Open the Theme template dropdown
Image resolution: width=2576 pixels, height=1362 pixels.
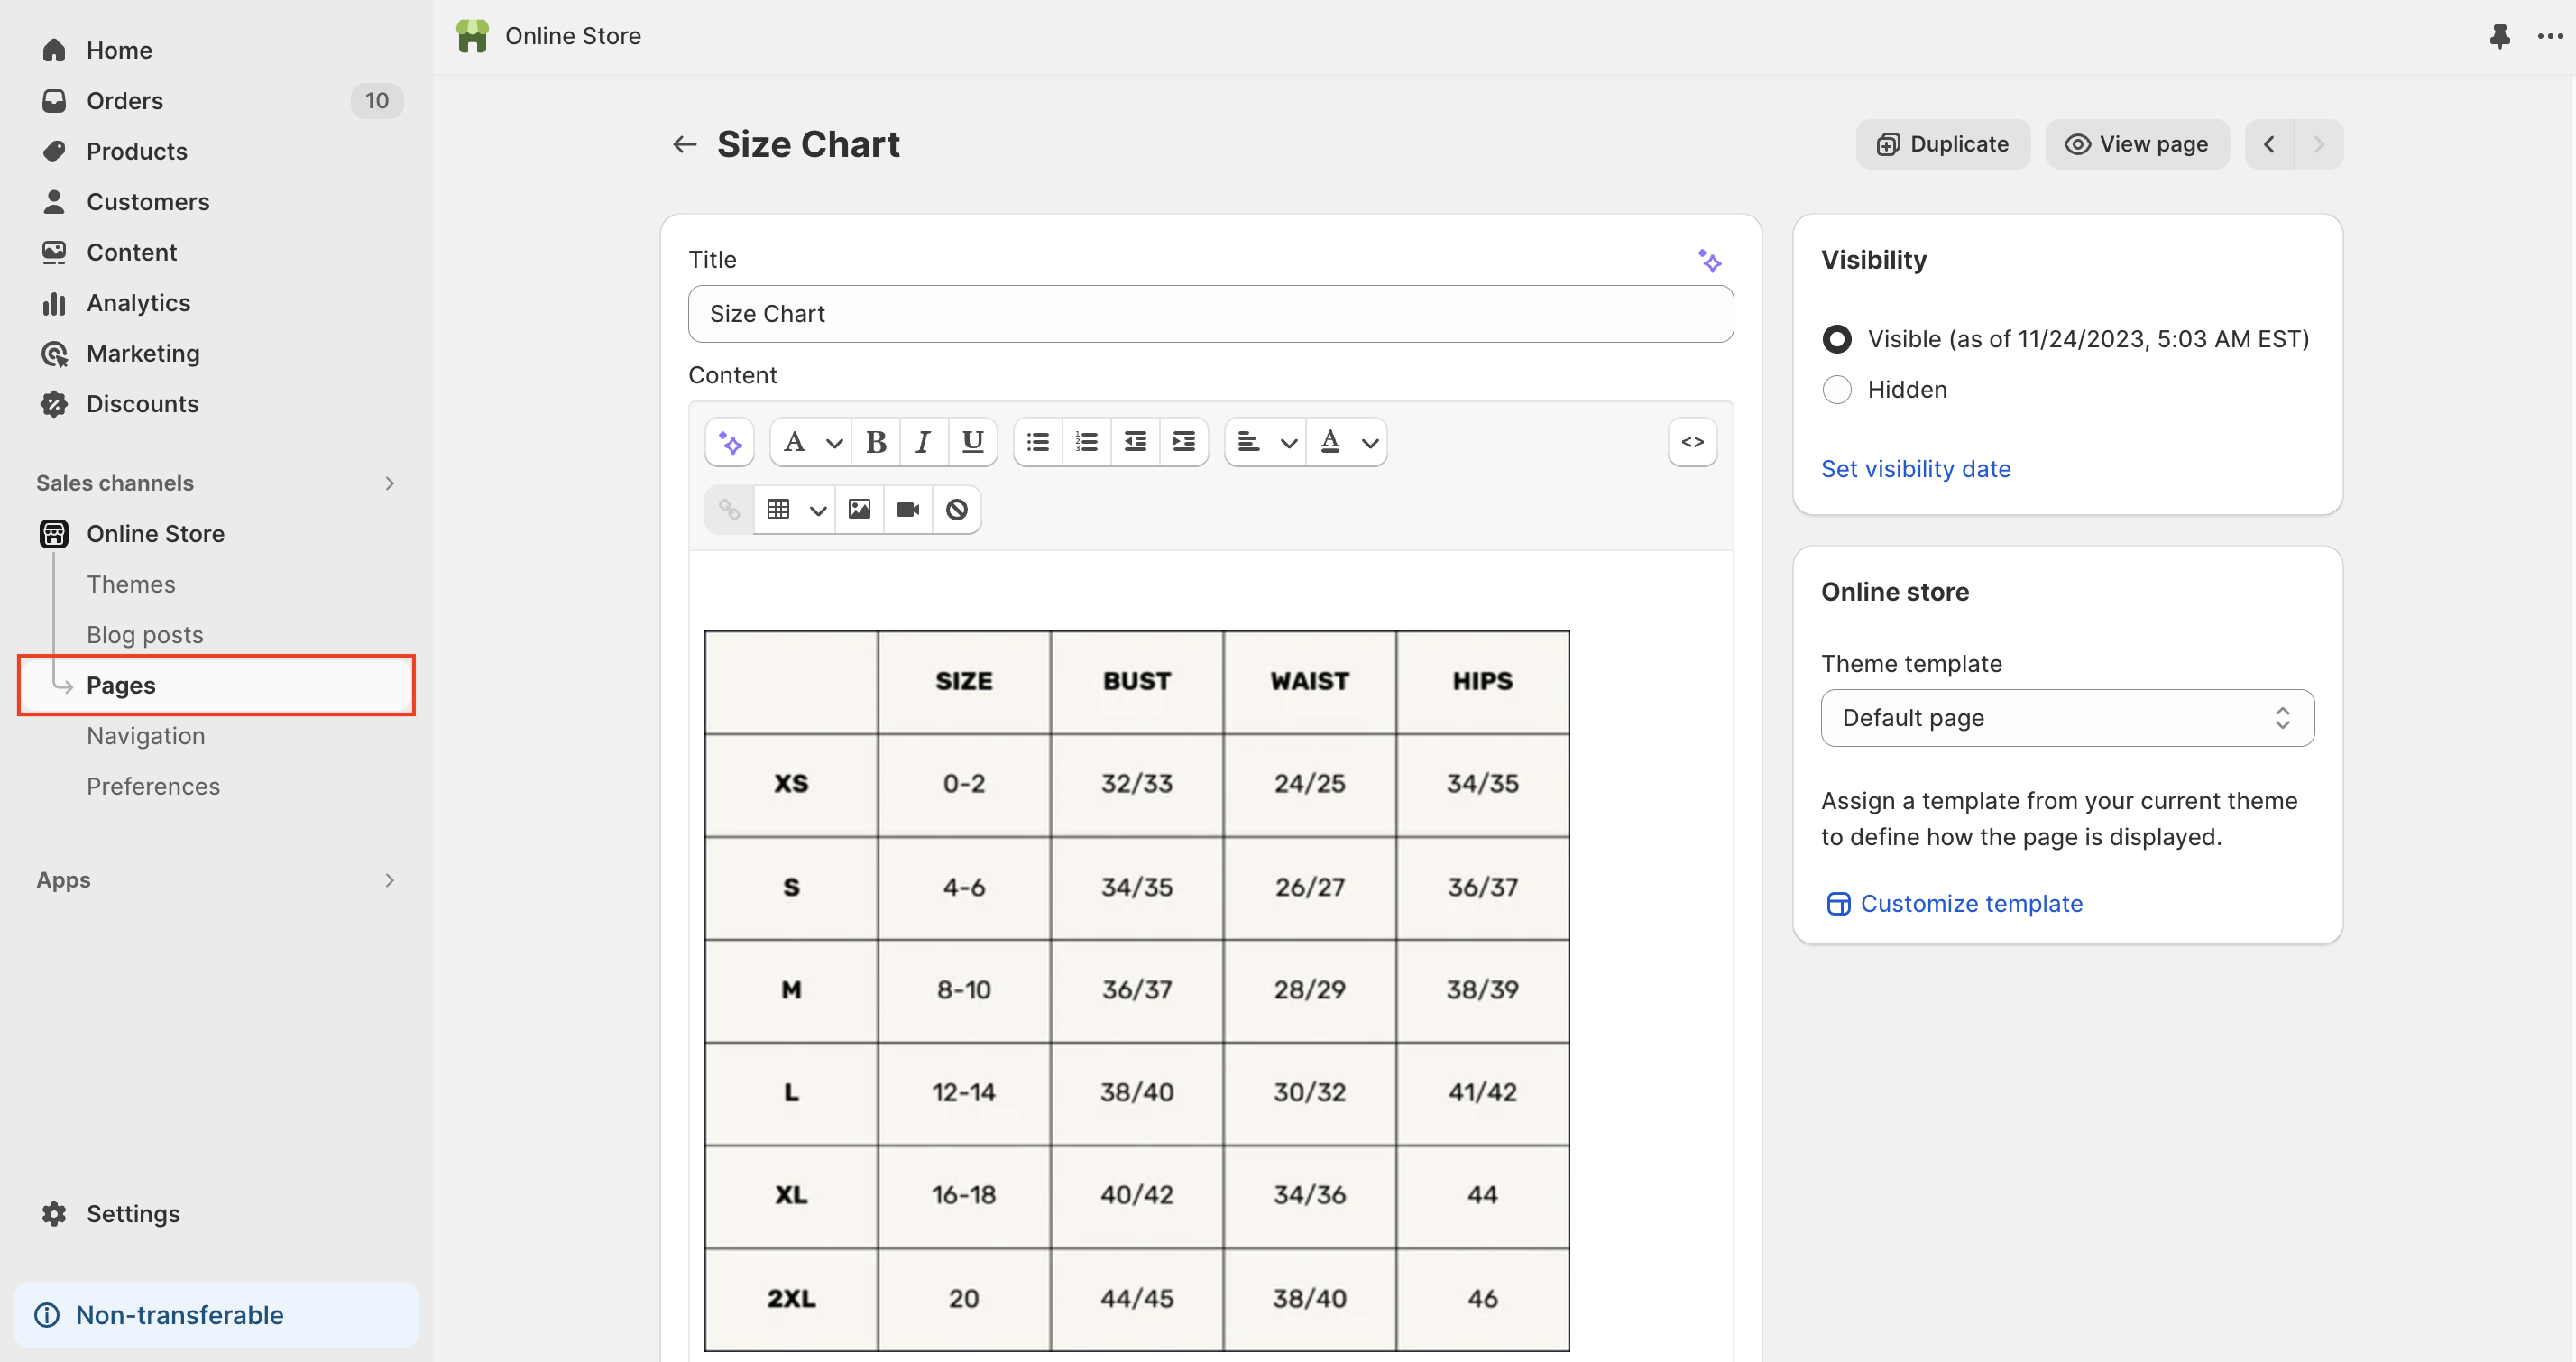2067,718
